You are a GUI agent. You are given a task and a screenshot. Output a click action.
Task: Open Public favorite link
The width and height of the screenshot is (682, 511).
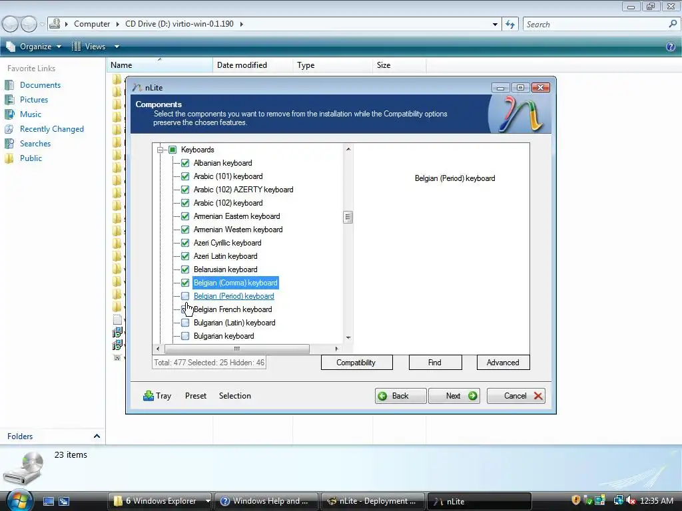pyautogui.click(x=31, y=158)
